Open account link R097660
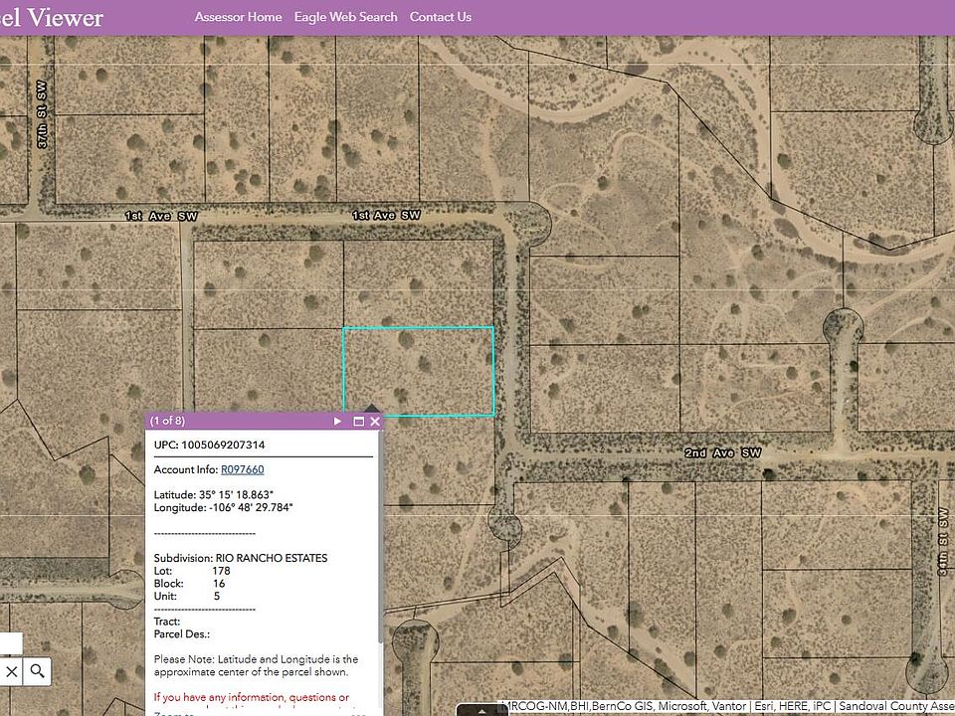Image resolution: width=955 pixels, height=716 pixels. pos(243,469)
